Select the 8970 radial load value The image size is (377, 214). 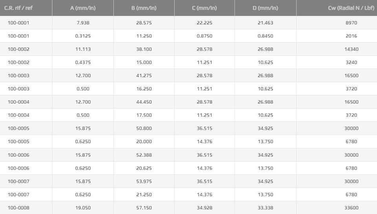[x=351, y=23]
